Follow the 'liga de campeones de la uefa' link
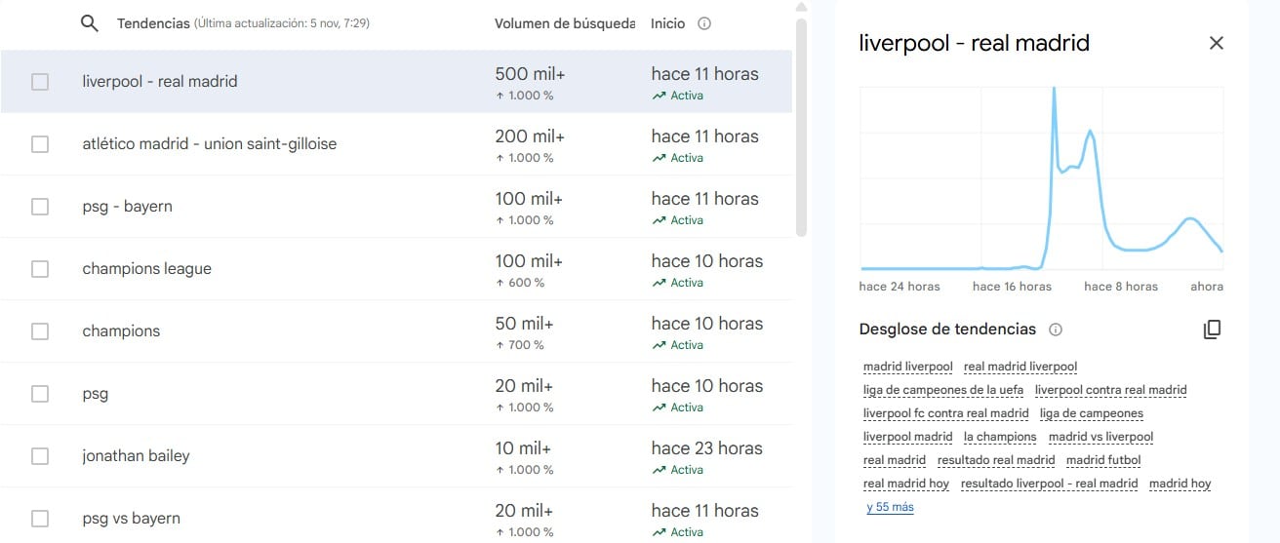Screen dimensions: 1280x543 (942, 390)
